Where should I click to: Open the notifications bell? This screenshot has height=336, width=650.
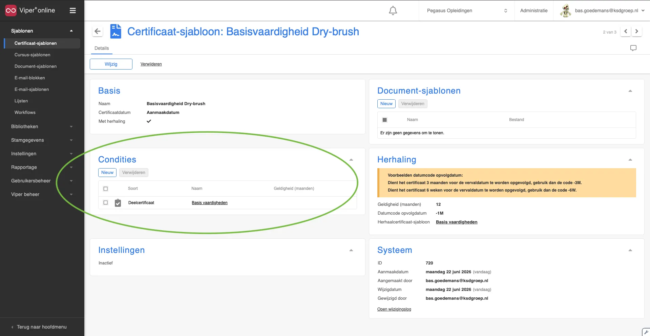(393, 11)
